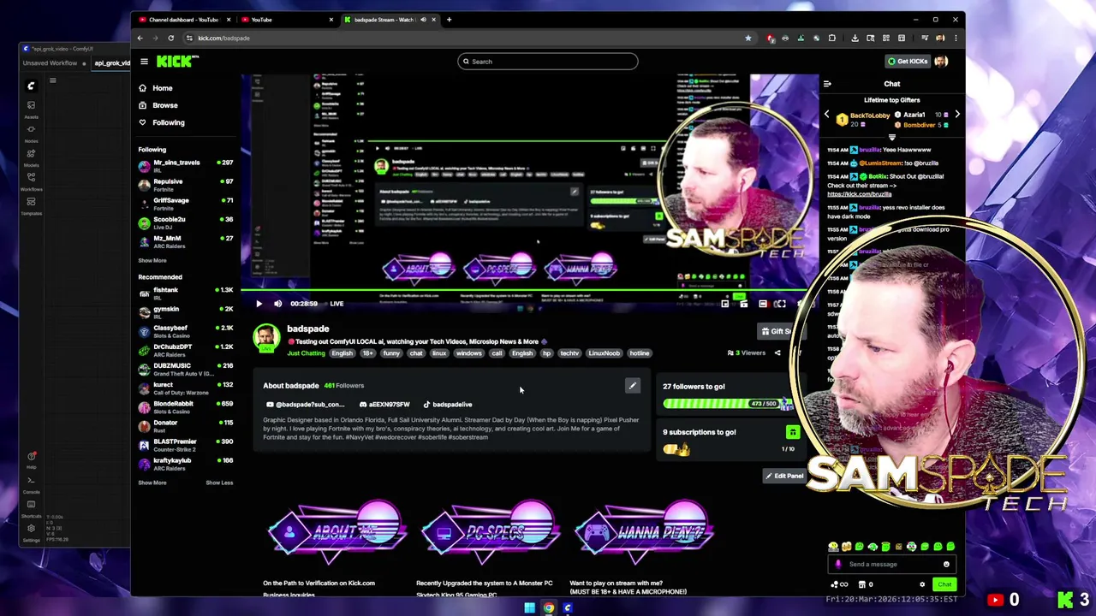Select the LinuxNoob stream tag

coord(604,353)
